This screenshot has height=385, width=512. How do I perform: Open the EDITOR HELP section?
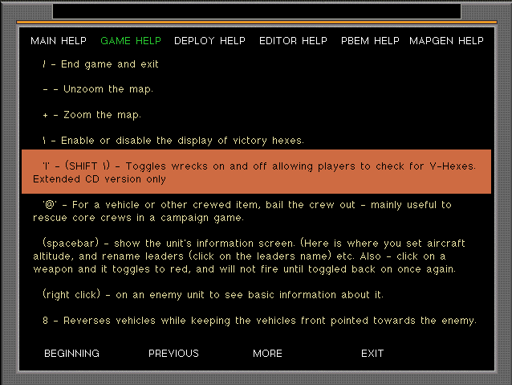pyautogui.click(x=293, y=41)
